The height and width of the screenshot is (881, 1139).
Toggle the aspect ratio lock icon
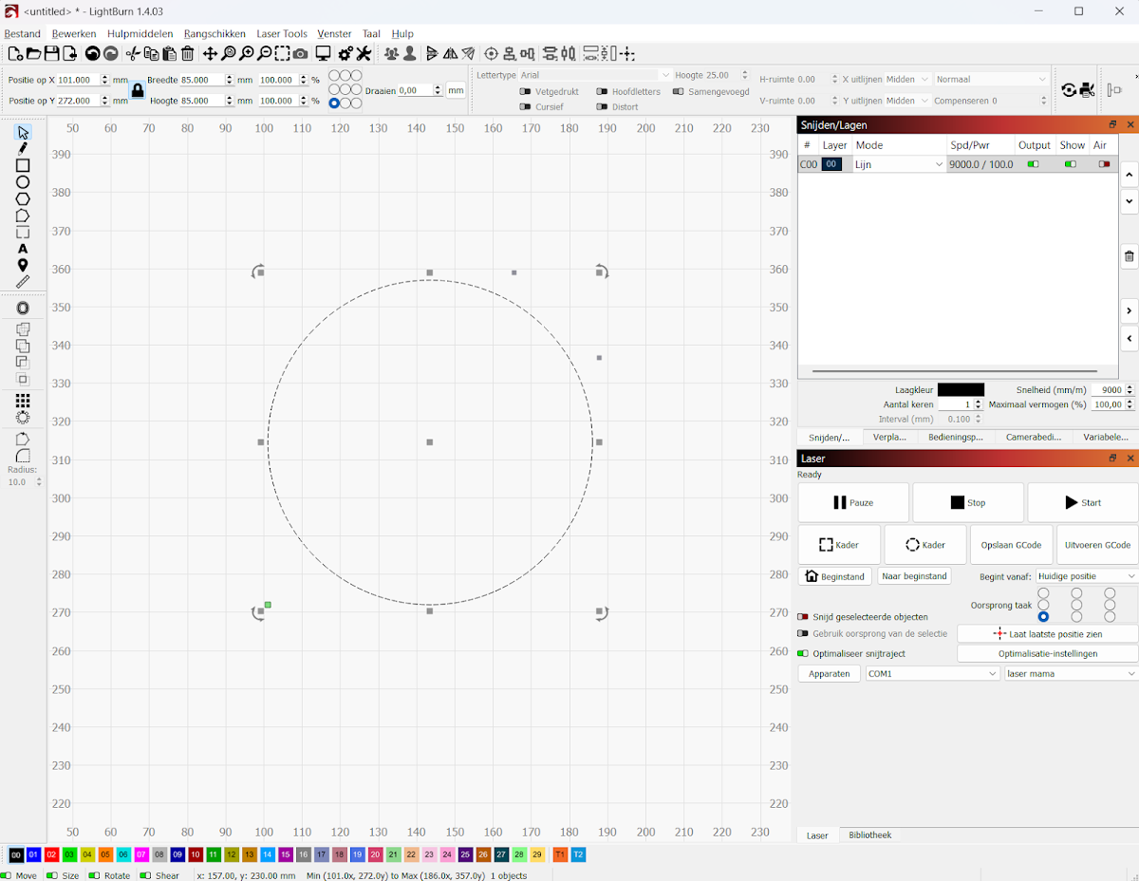click(138, 91)
